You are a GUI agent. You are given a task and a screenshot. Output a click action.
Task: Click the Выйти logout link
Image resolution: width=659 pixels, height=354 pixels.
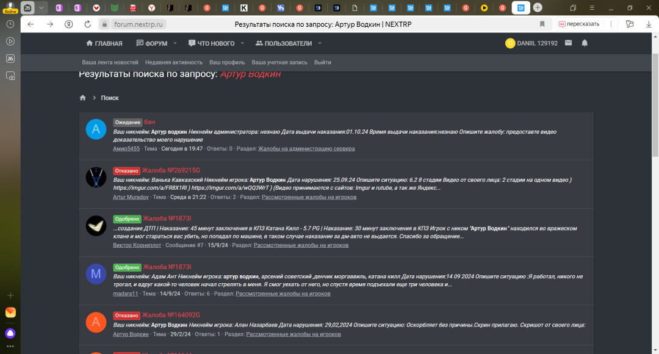pyautogui.click(x=322, y=62)
